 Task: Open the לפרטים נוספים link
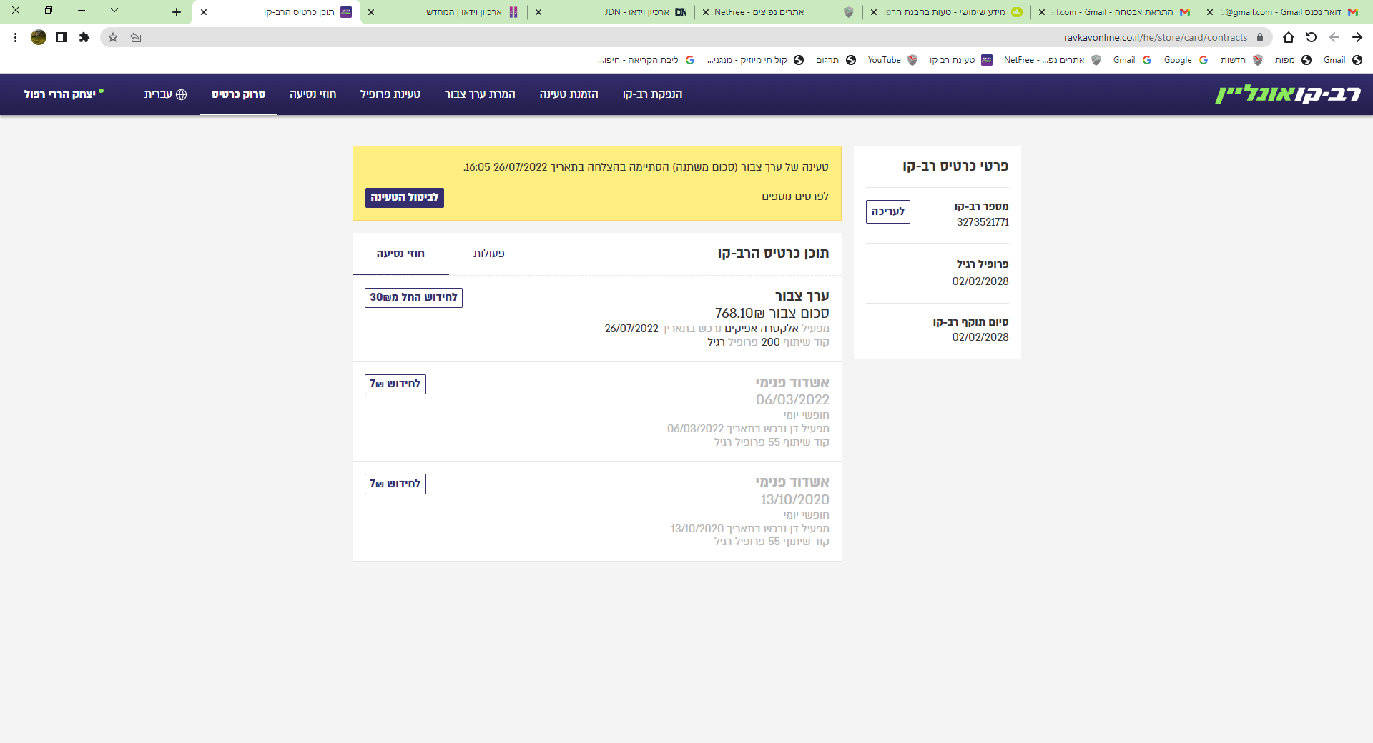[794, 196]
